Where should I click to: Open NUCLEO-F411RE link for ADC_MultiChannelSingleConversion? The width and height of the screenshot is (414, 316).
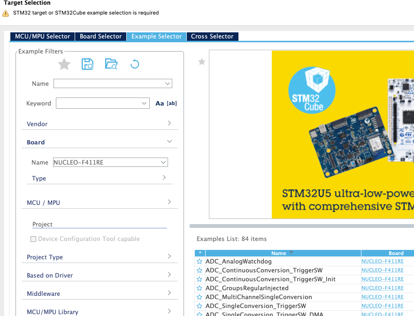[x=382, y=297]
